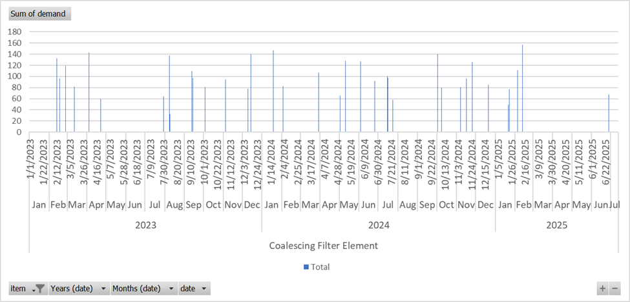Expand the date field dropdown

tap(204, 288)
